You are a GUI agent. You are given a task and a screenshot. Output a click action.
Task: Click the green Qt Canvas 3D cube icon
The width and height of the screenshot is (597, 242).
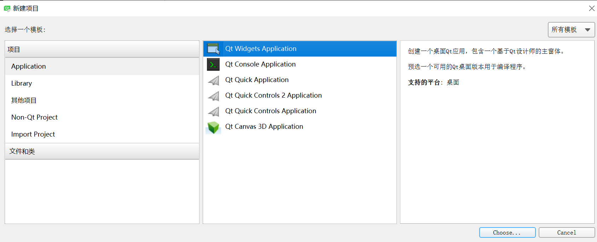(x=213, y=127)
